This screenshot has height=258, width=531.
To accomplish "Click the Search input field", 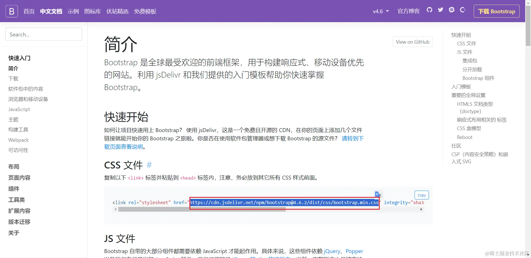I will click(x=43, y=34).
